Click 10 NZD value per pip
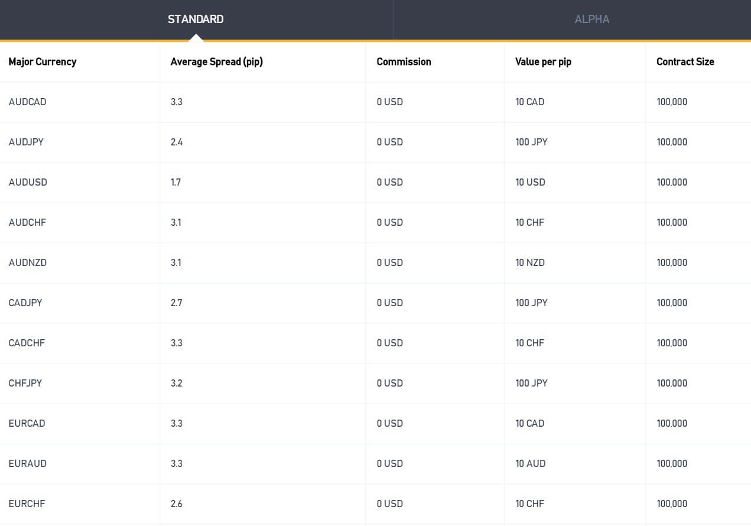 point(530,262)
